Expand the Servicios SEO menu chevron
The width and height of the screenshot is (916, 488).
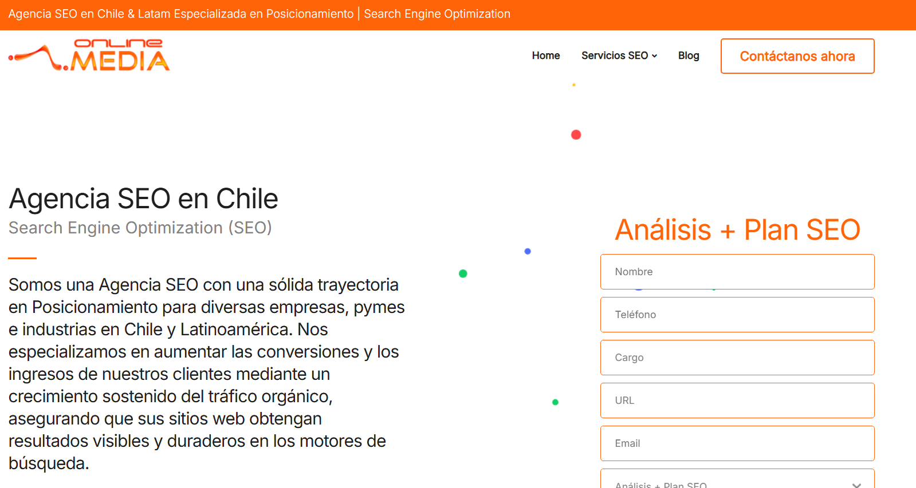tap(654, 56)
